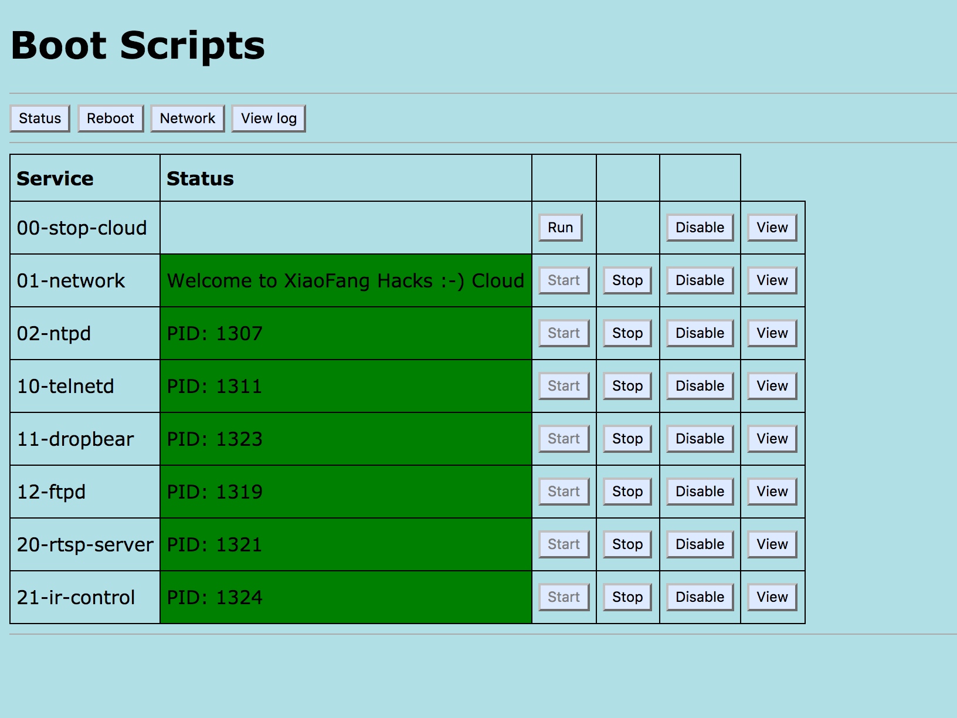View the 10-telnetd script
957x718 pixels.
(x=772, y=386)
